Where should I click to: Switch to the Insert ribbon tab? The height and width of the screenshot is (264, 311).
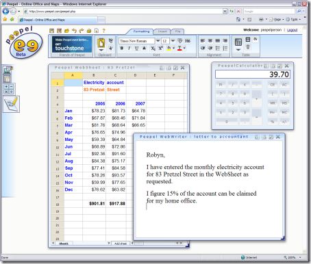click(x=162, y=31)
